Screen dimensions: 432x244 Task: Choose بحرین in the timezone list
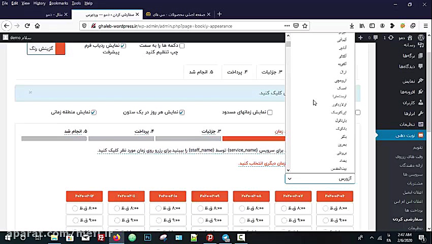[x=342, y=144]
